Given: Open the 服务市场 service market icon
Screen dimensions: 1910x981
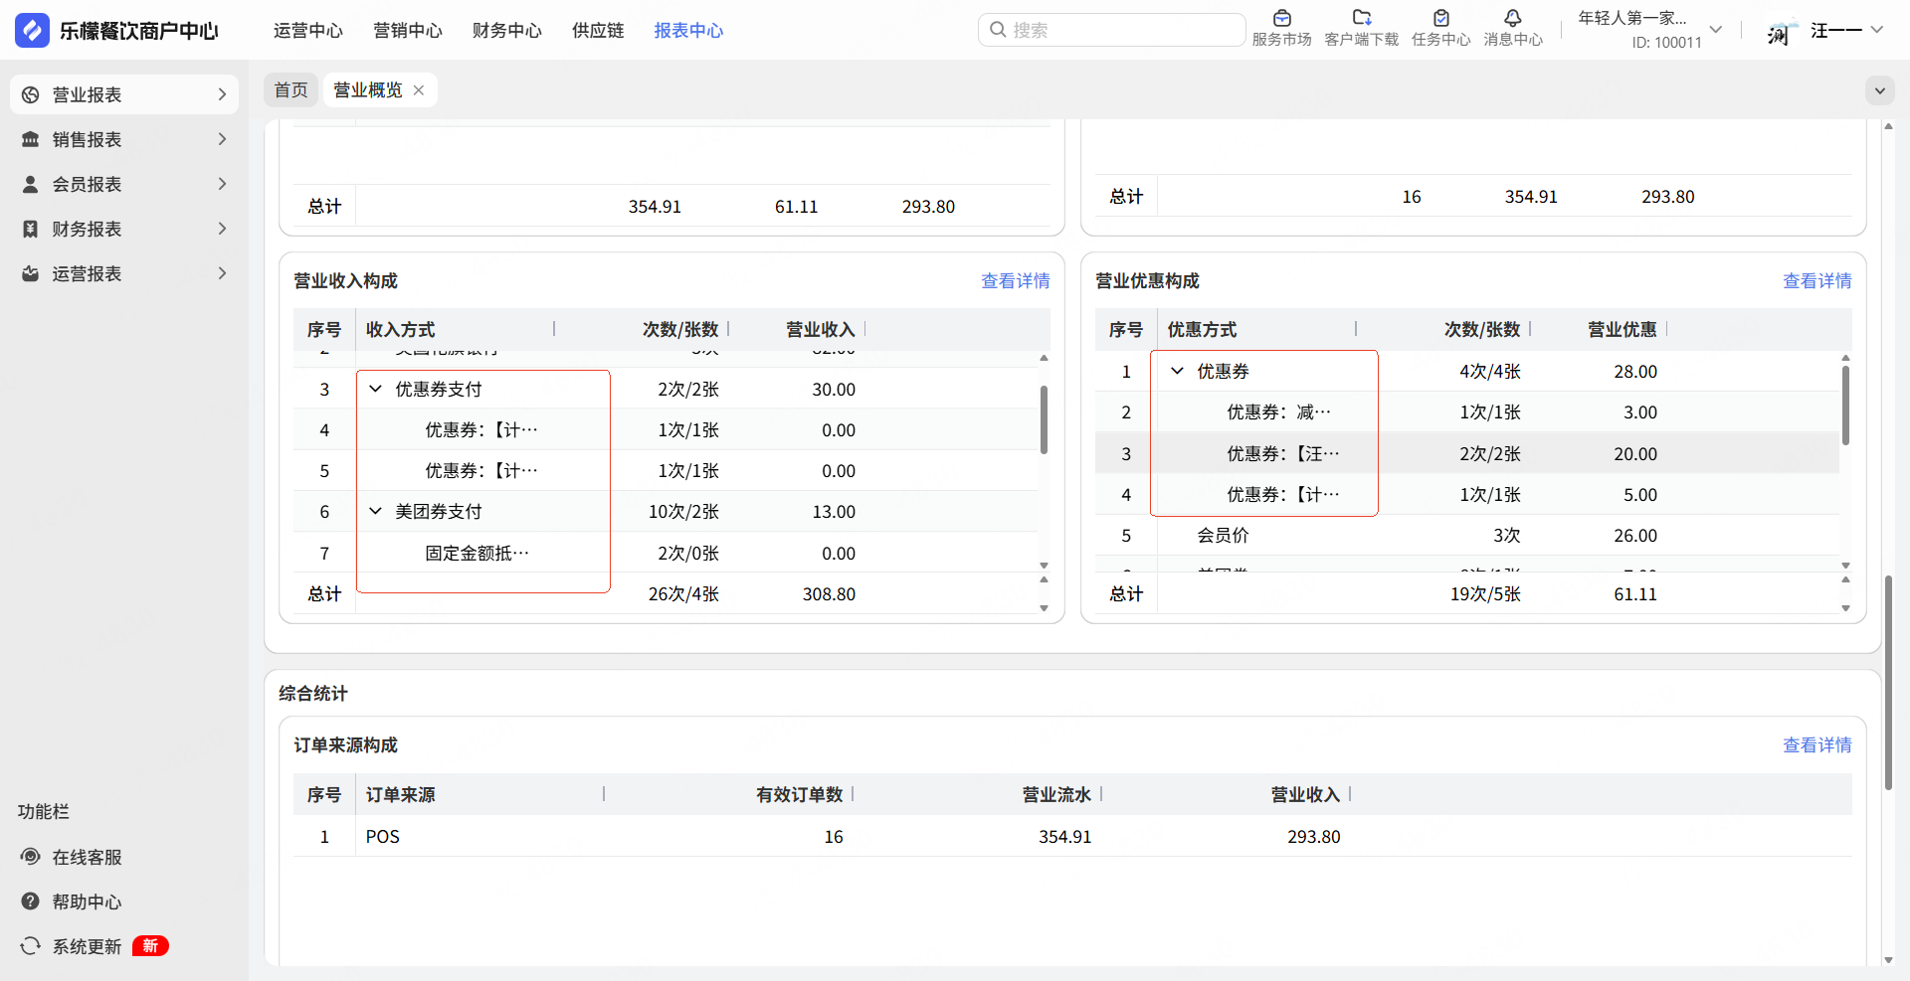Looking at the screenshot, I should [1281, 18].
